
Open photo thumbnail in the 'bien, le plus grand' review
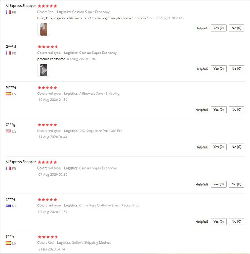[x=44, y=29]
